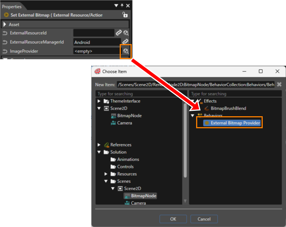Click link icon beside ExternalResourceId field
Viewport: 286px width, 227px height.
[119, 33]
